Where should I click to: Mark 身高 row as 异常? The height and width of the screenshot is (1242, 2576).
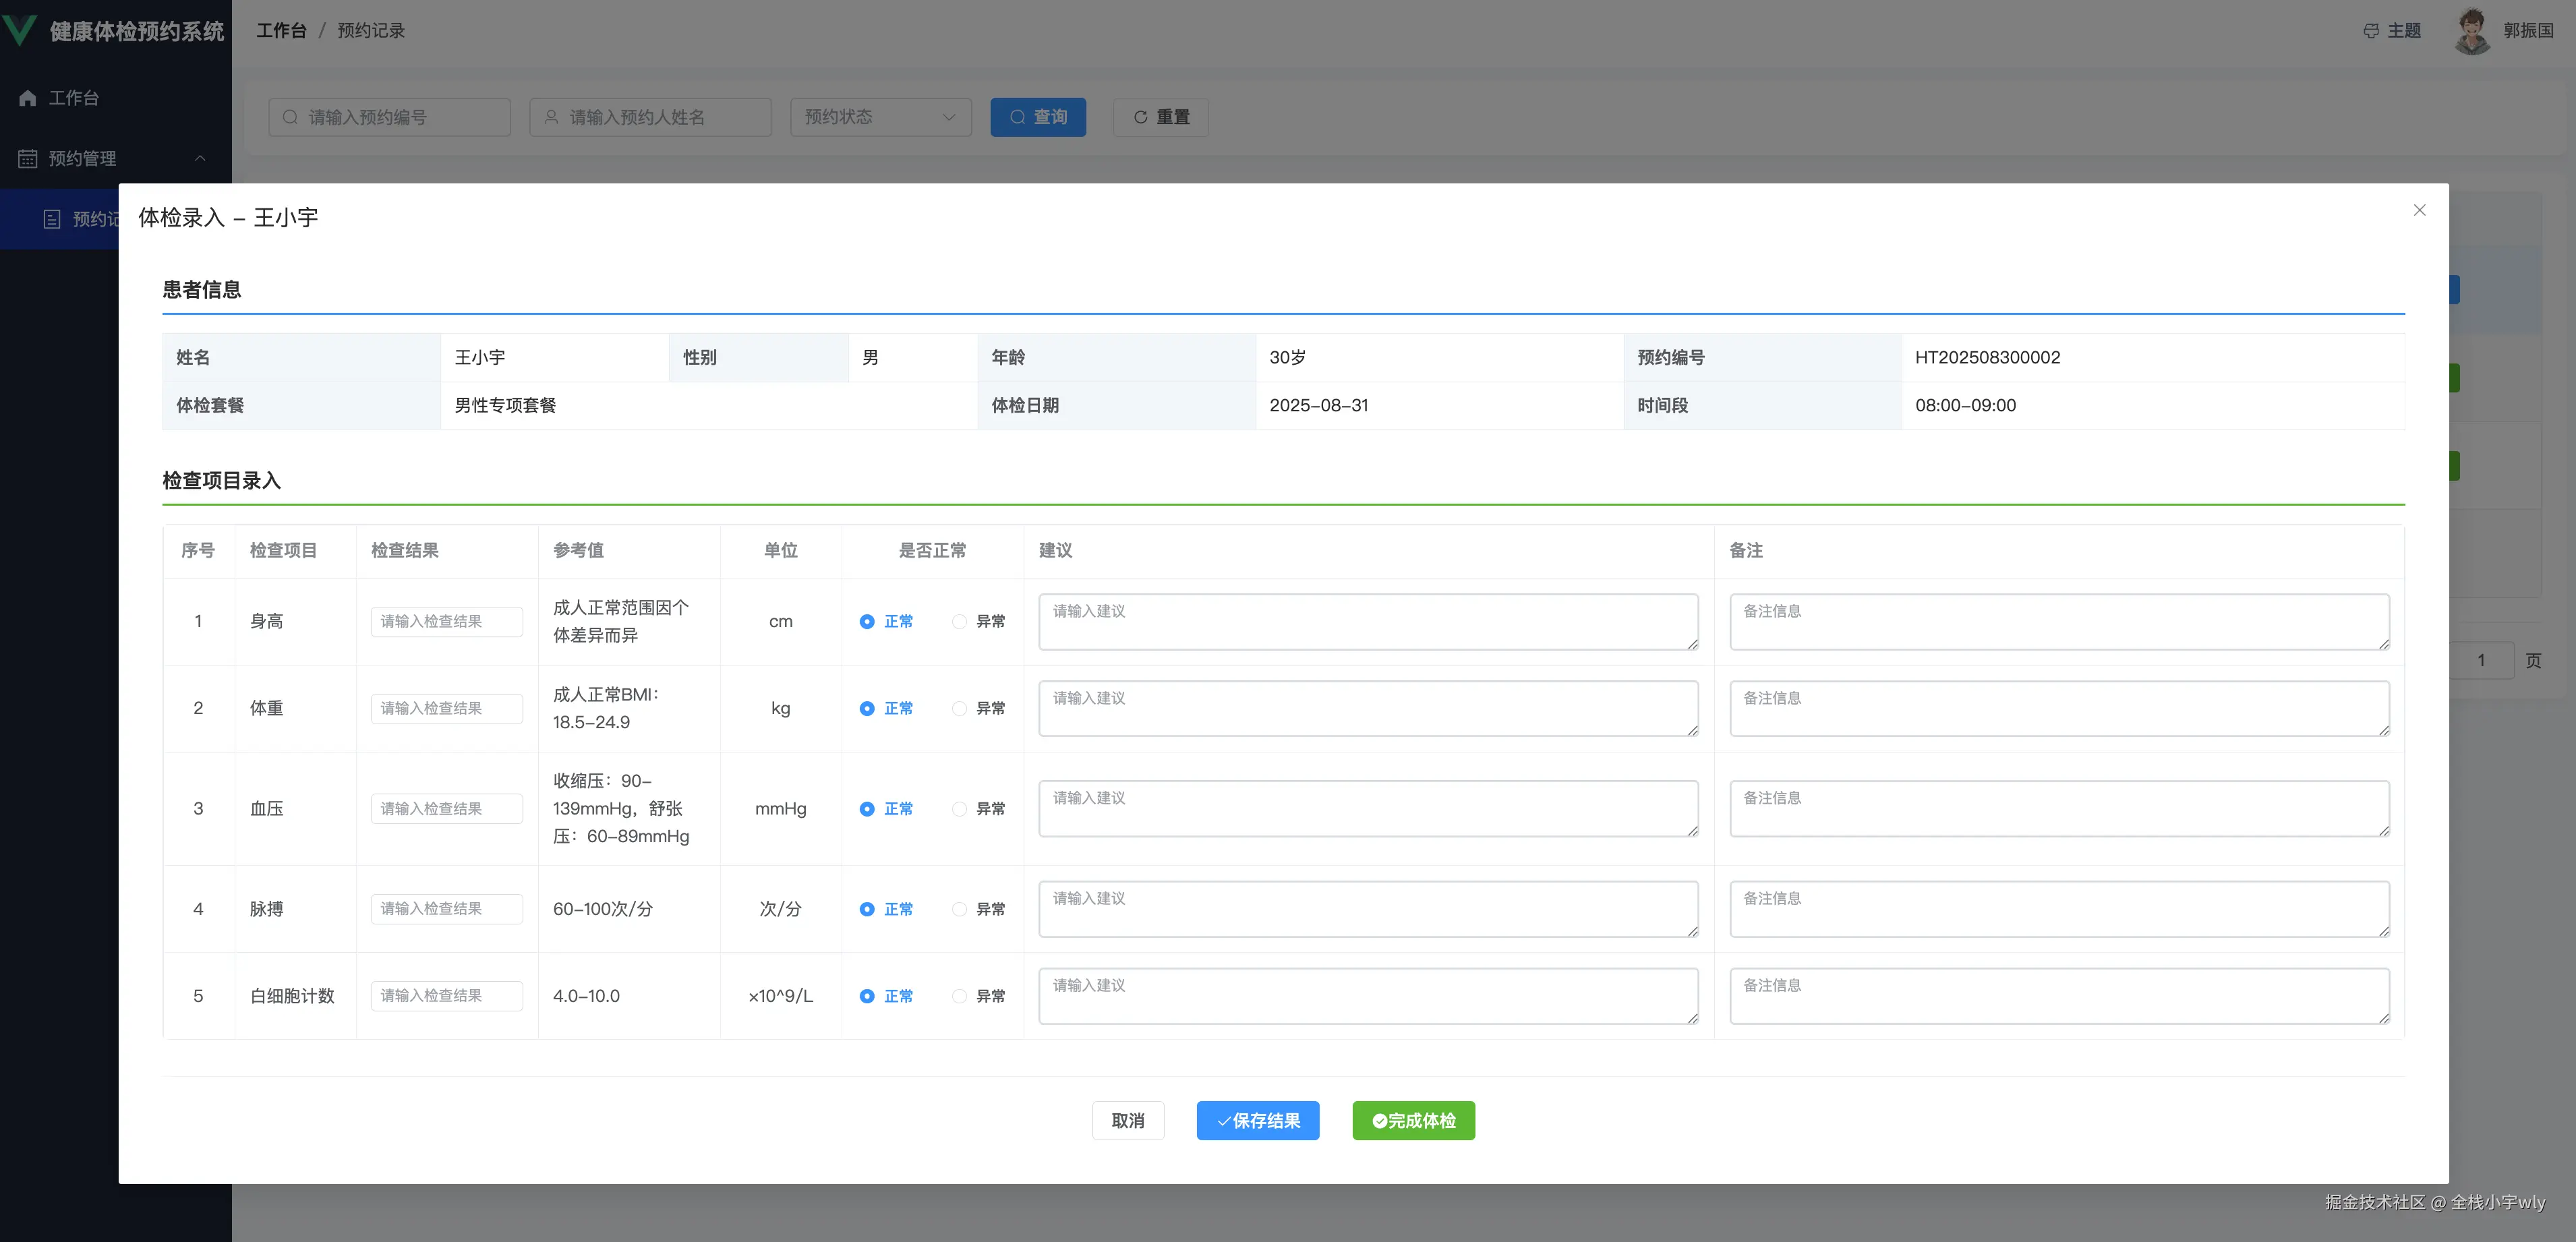point(959,622)
